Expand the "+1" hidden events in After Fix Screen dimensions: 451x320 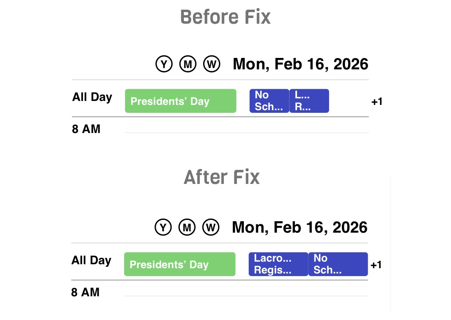(376, 265)
